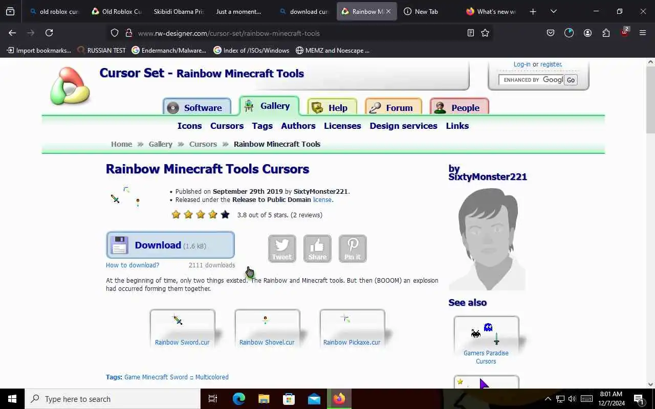The height and width of the screenshot is (409, 655).
Task: Open the Licenses submenu item
Action: point(342,126)
